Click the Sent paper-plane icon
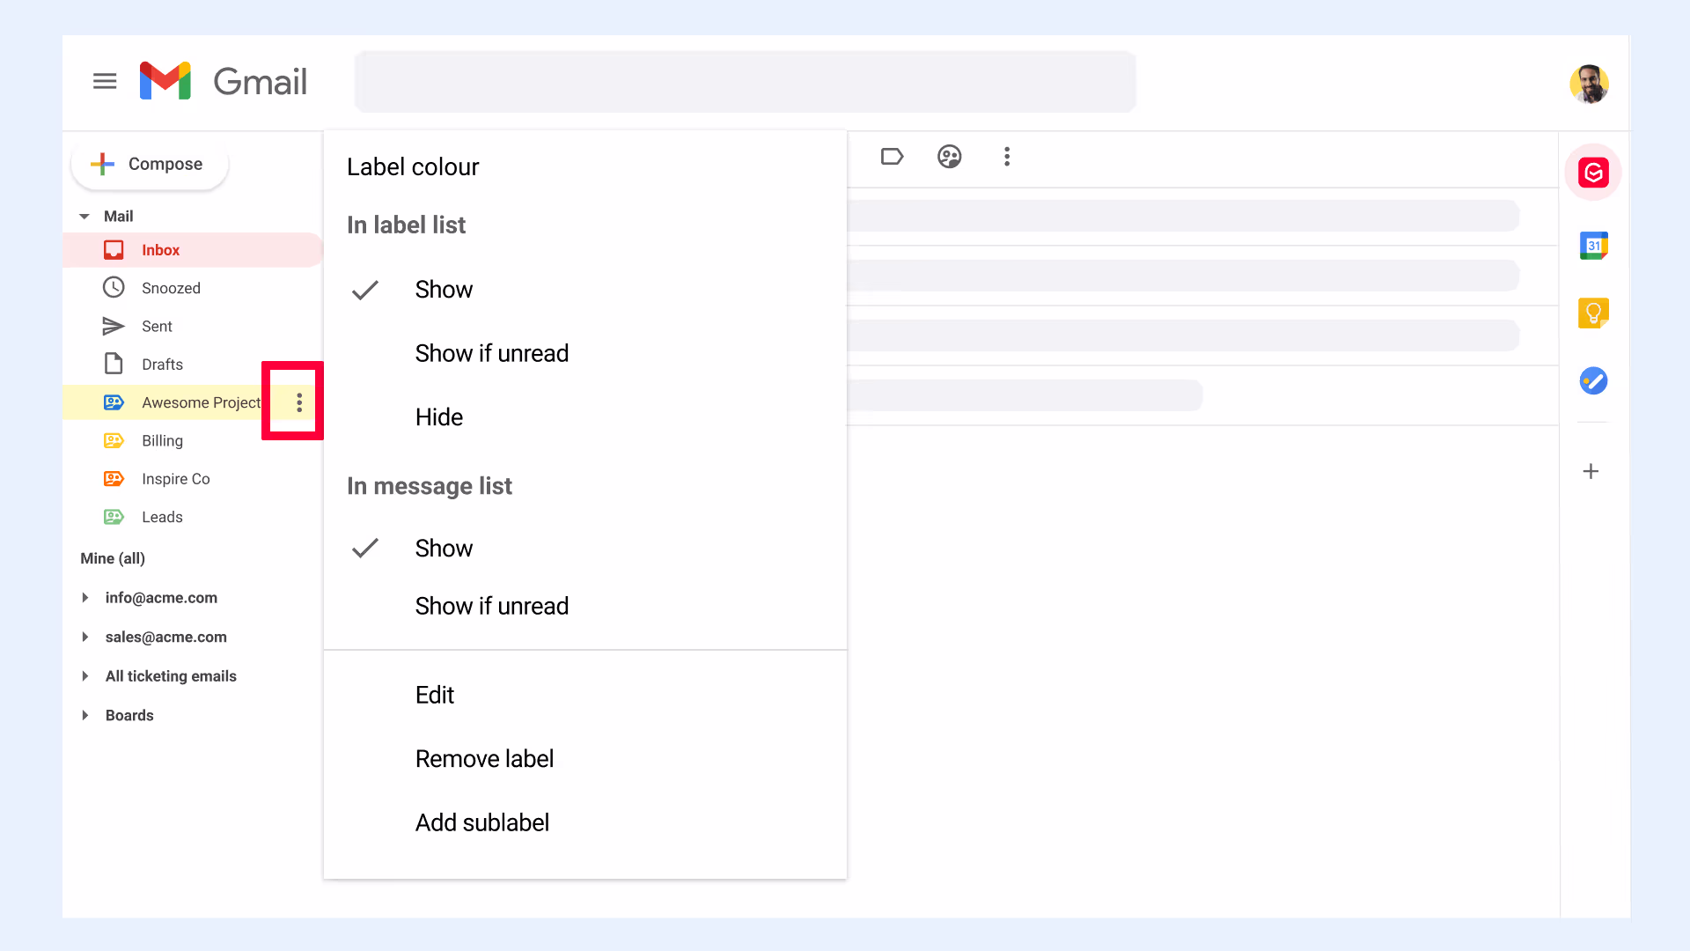The image size is (1690, 951). [114, 326]
